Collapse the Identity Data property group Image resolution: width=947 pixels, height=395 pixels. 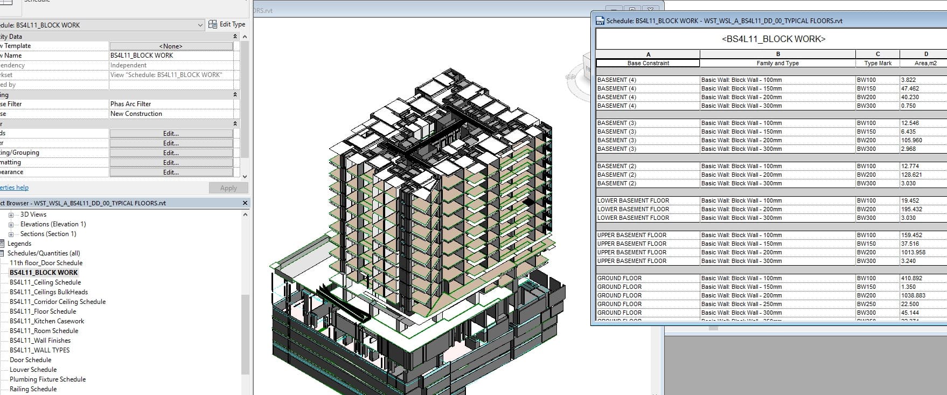pos(235,36)
